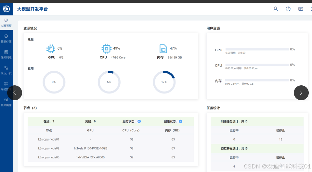Click the 服务状态 check icon

(x=139, y=121)
